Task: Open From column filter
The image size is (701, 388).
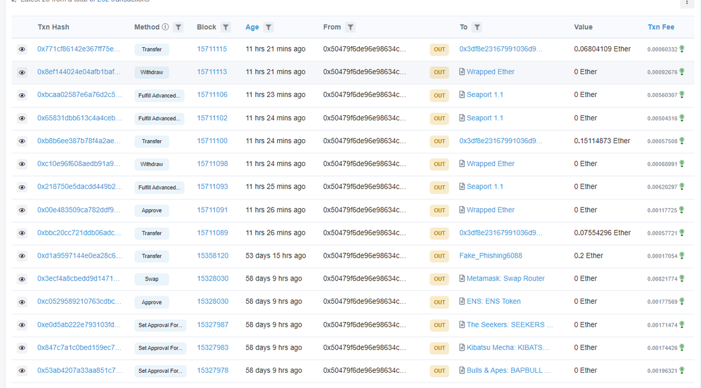Action: pyautogui.click(x=350, y=27)
